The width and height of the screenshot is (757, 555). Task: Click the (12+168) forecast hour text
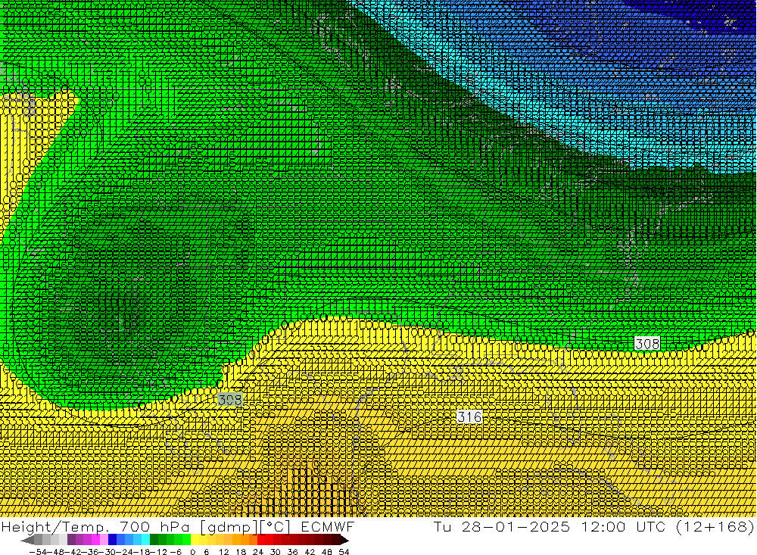714,526
